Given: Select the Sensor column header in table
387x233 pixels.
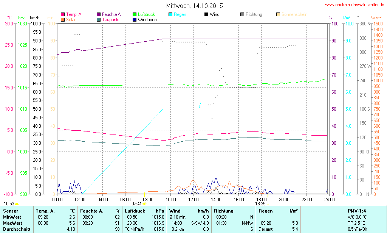Looking at the screenshot, I should point(11,211).
